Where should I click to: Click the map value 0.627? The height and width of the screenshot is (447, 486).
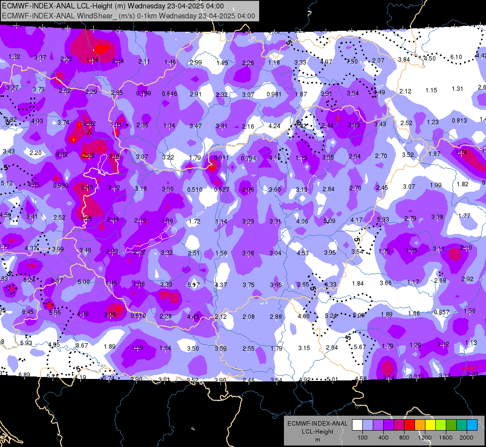(x=221, y=190)
